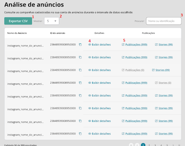The image size is (185, 146).
Task: Click the eye icon in the fifth row
Action: (x=90, y=96)
